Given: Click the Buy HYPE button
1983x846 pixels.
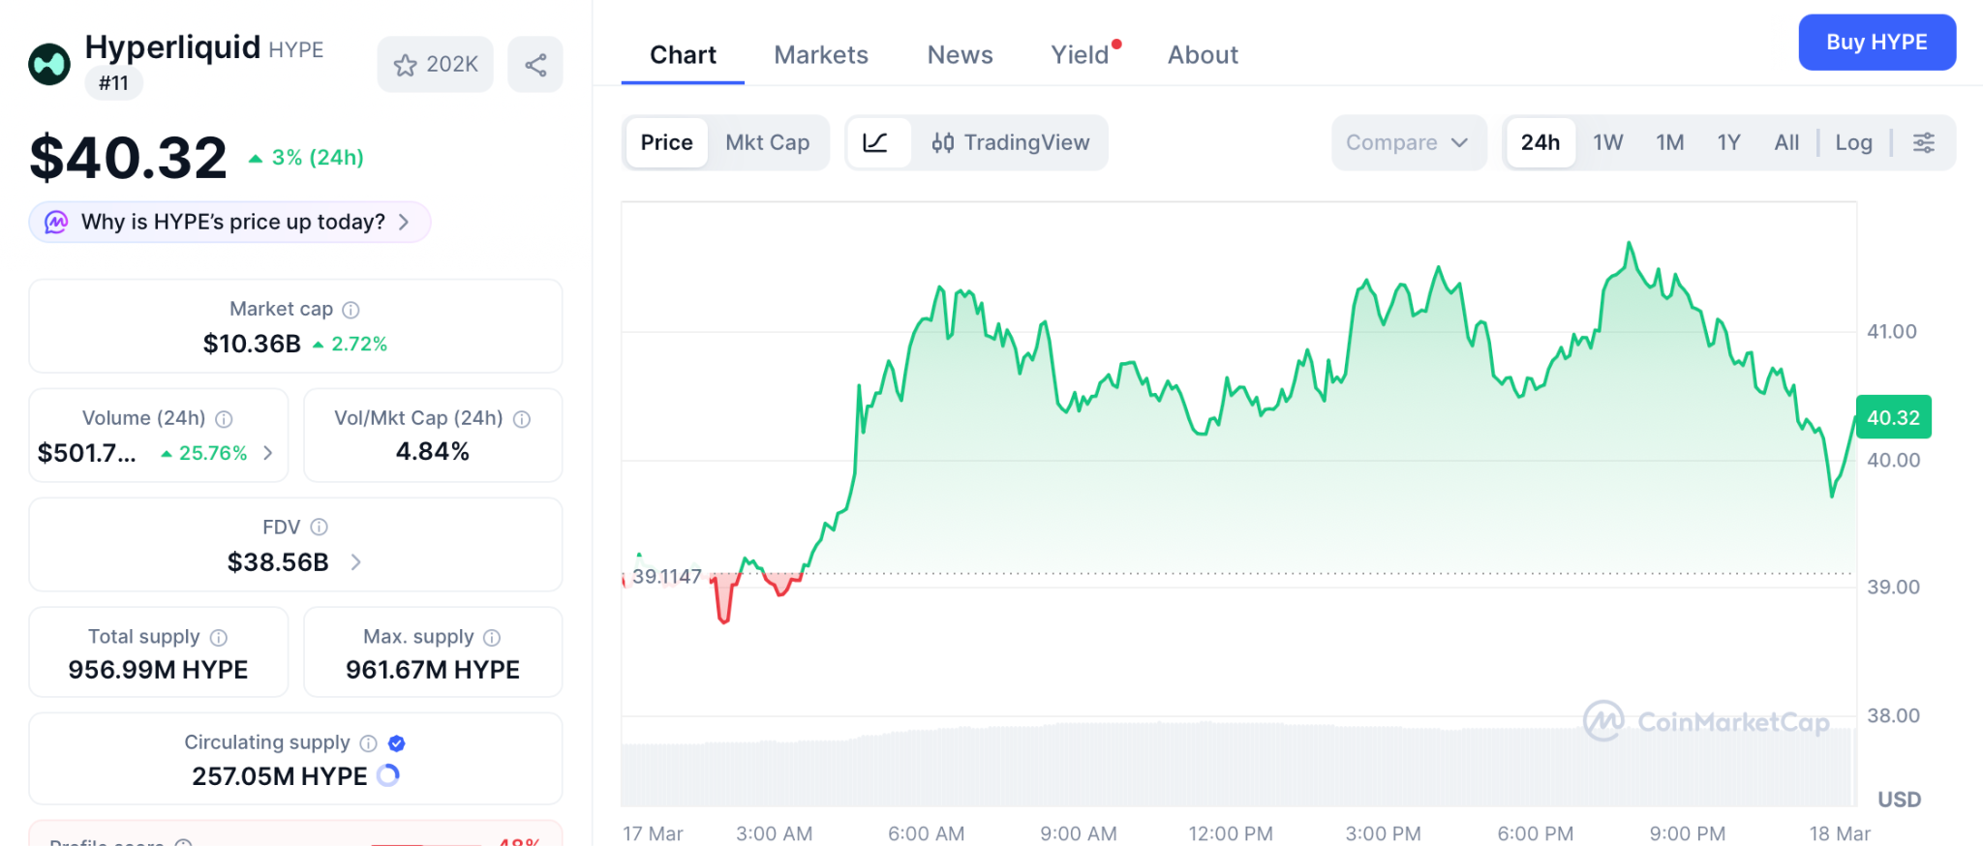Looking at the screenshot, I should (1876, 43).
